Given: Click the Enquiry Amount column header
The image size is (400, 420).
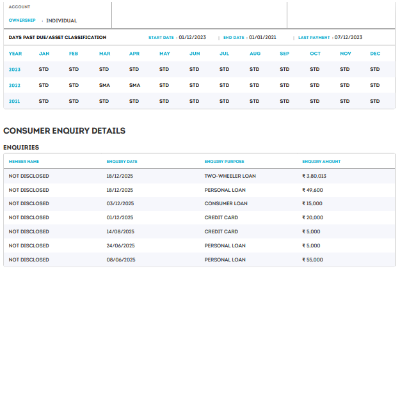Looking at the screenshot, I should tap(321, 162).
